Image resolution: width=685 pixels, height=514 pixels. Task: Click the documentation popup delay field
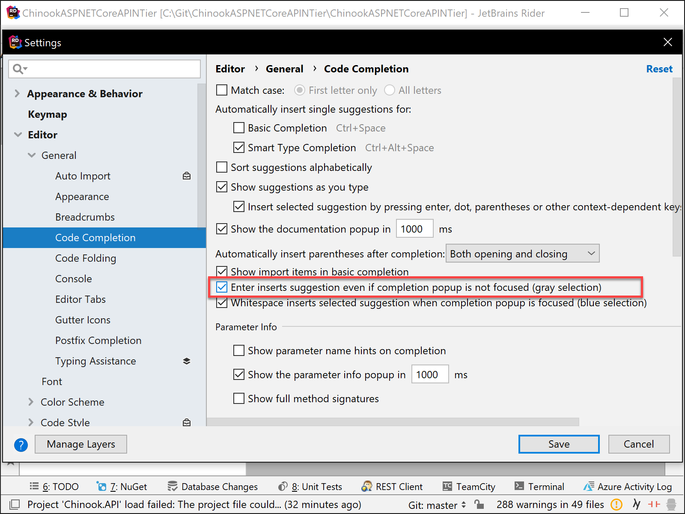[x=414, y=229]
